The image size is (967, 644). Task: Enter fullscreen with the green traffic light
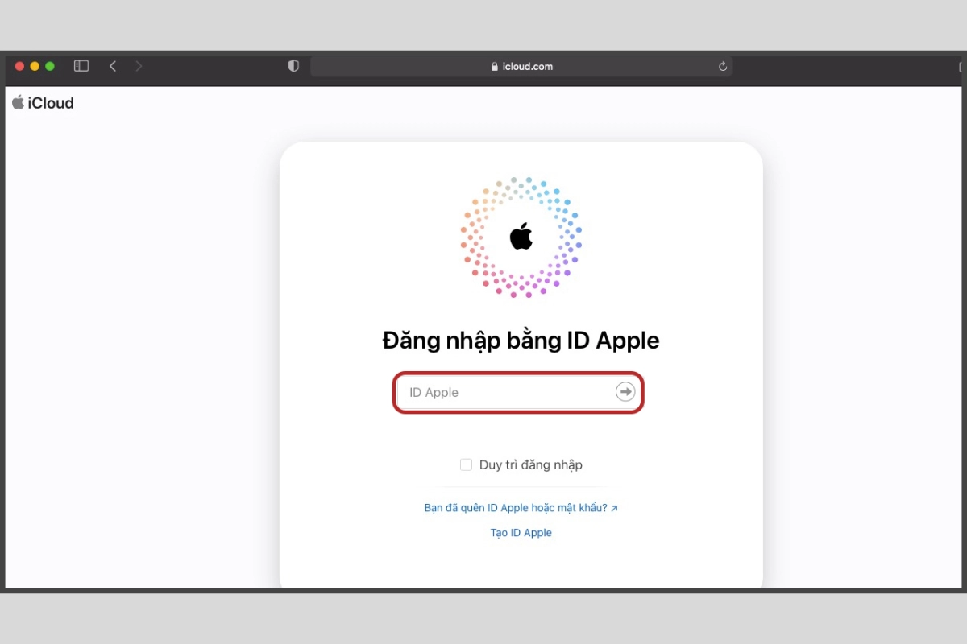click(x=51, y=66)
